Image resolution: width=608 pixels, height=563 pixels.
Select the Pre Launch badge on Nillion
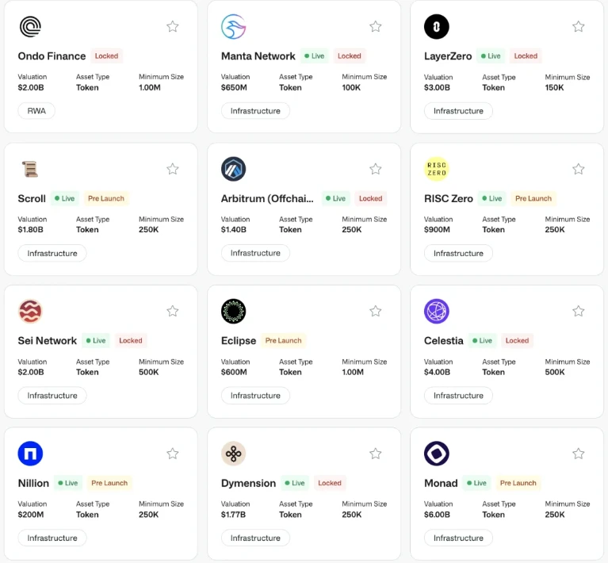tap(109, 483)
